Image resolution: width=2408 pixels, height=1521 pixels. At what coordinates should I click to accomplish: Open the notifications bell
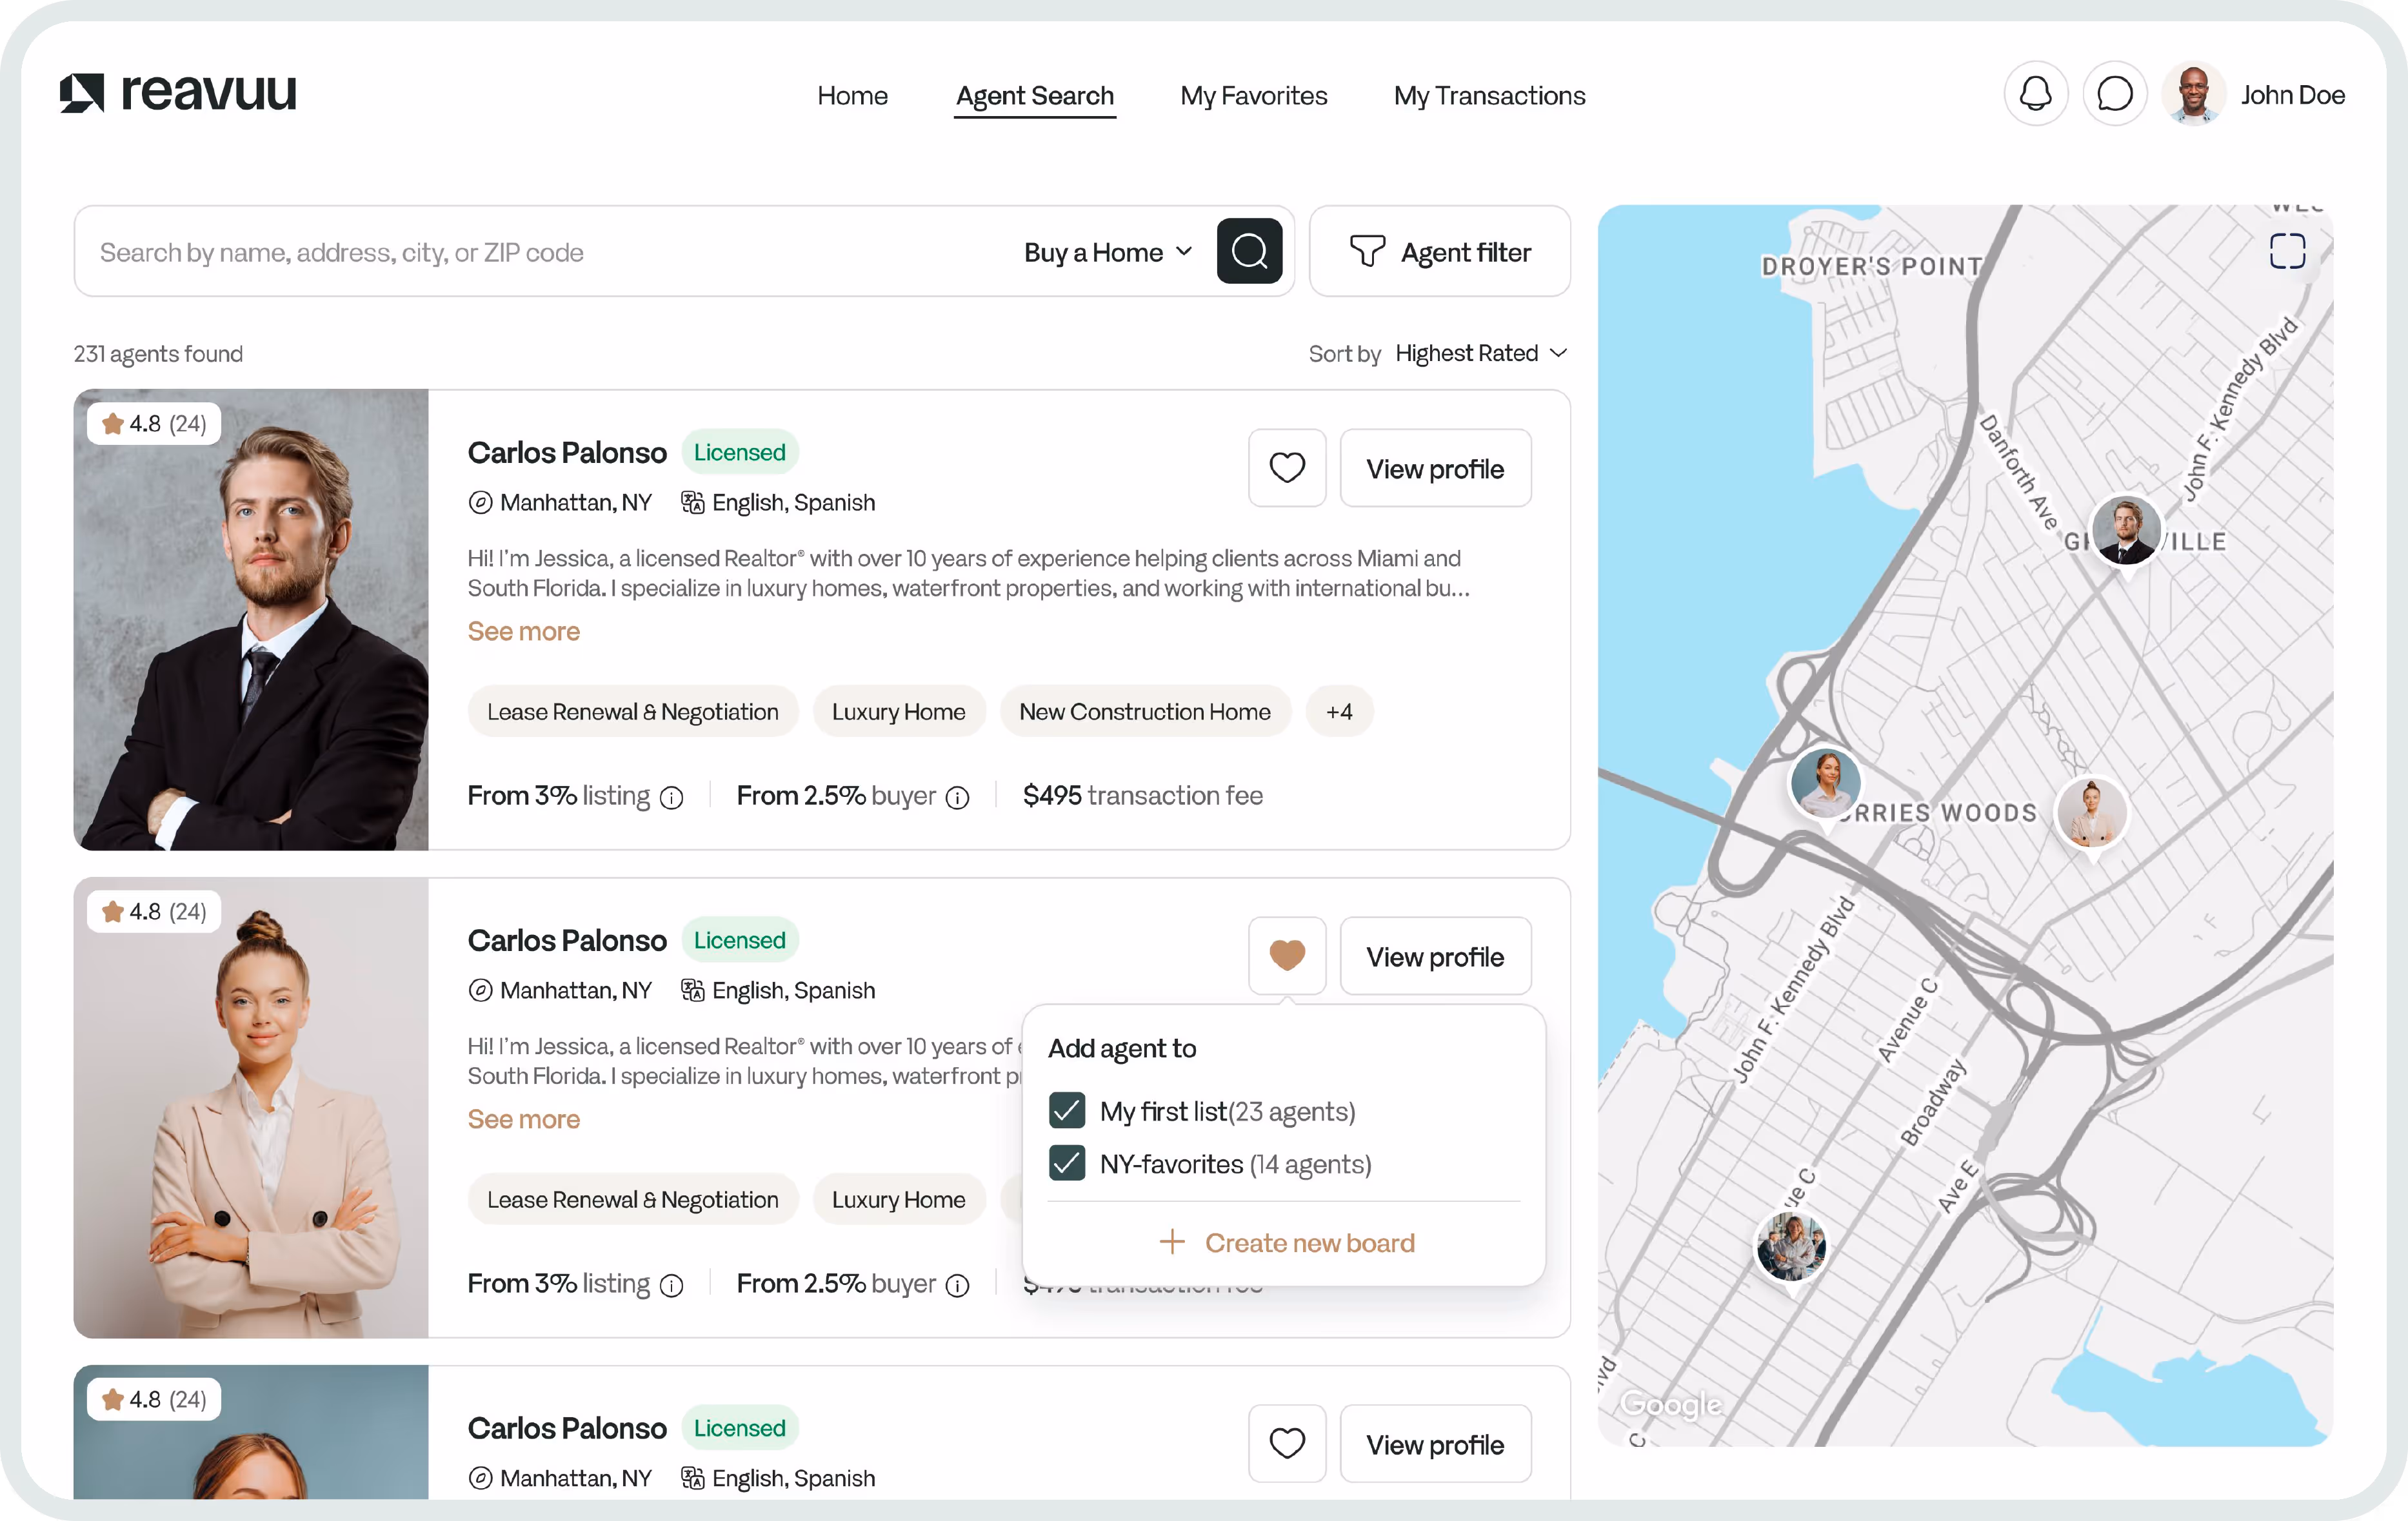tap(2035, 95)
